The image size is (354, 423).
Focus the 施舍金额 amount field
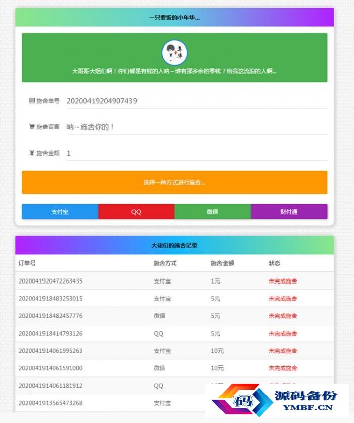point(197,153)
